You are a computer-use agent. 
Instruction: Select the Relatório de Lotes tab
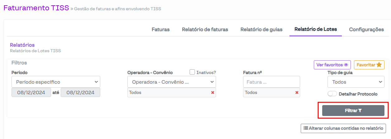pyautogui.click(x=316, y=30)
